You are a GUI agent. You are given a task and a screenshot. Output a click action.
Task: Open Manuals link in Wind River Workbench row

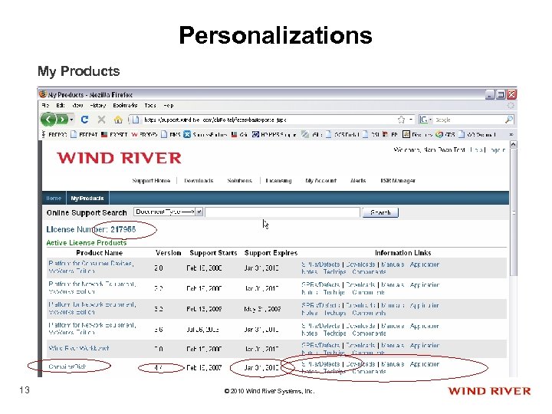[x=393, y=345]
